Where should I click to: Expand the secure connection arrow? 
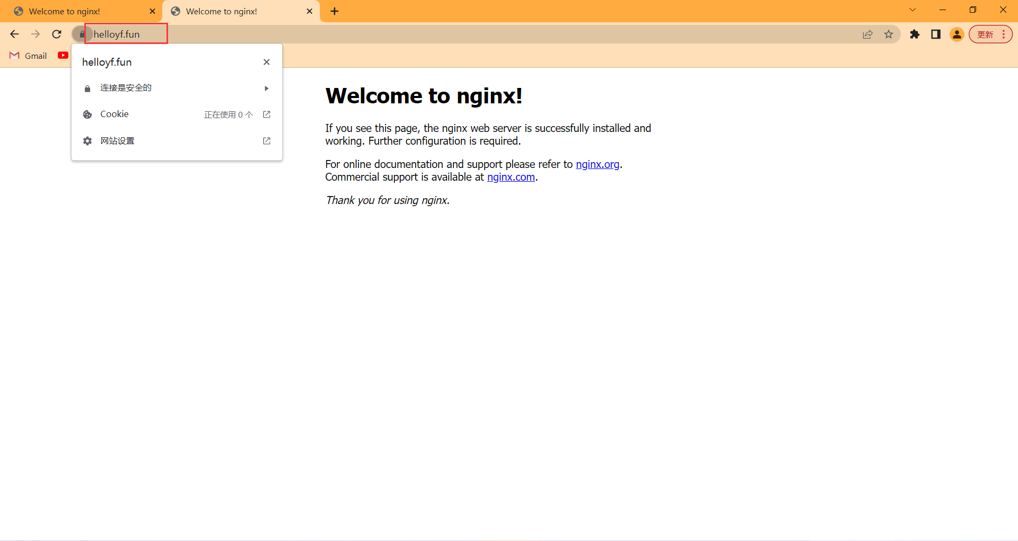pos(267,88)
